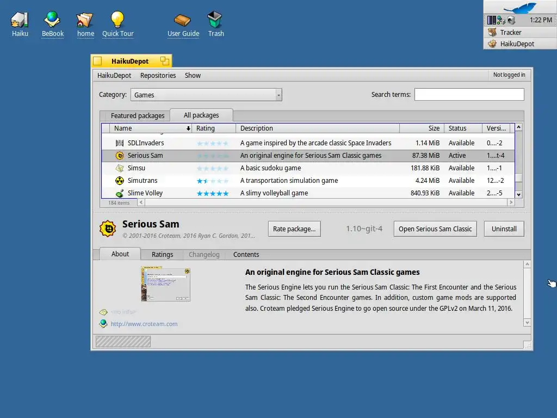Screen dimensions: 557x418
Task: Click the Not logged in label
Action: 509,75
